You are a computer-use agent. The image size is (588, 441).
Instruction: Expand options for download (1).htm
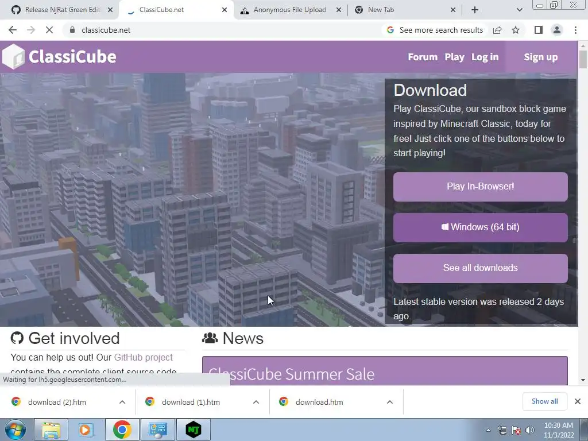256,402
